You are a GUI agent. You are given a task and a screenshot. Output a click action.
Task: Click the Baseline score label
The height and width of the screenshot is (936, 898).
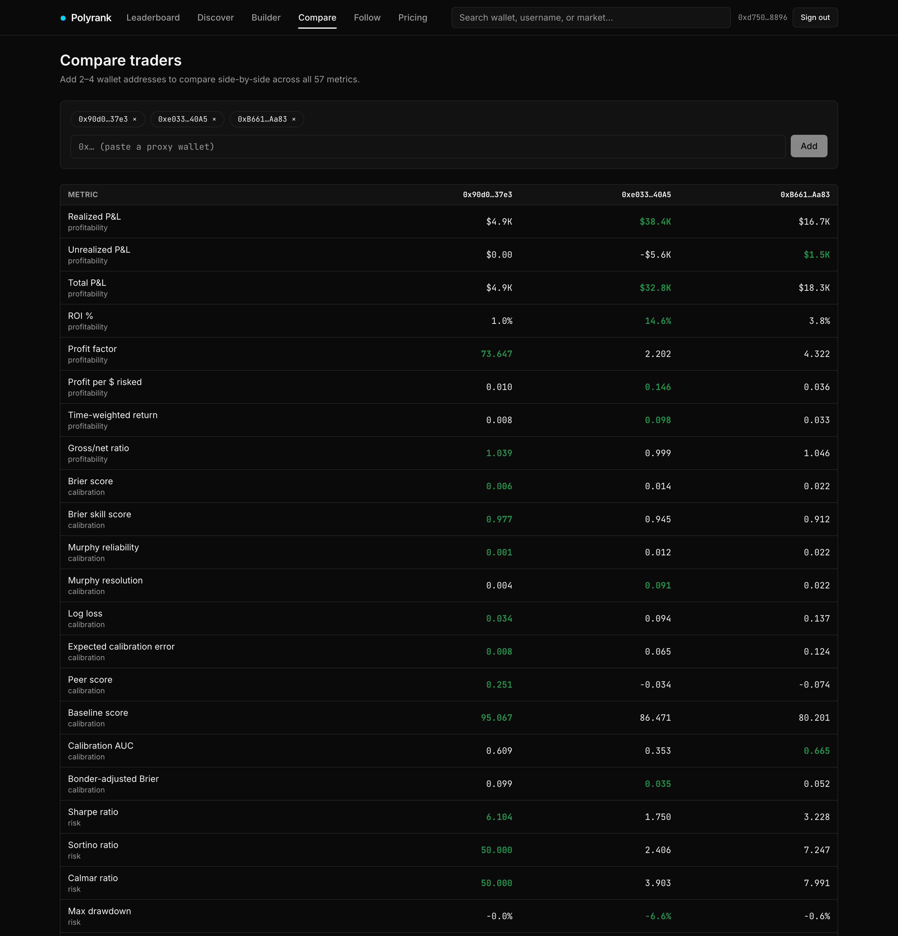click(98, 713)
